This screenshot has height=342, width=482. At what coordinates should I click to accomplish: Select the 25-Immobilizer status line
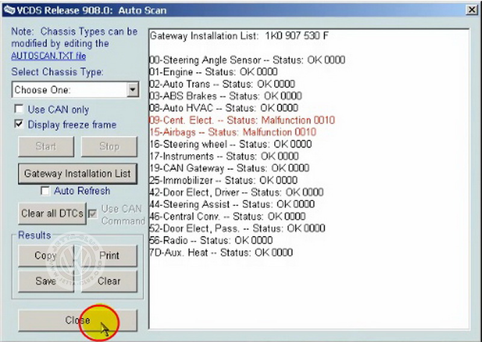coord(223,180)
